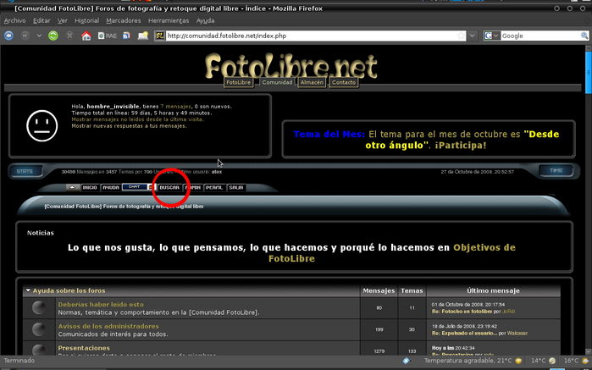This screenshot has height=370, width=592.
Task: Click the STATS button
Action: 25,171
